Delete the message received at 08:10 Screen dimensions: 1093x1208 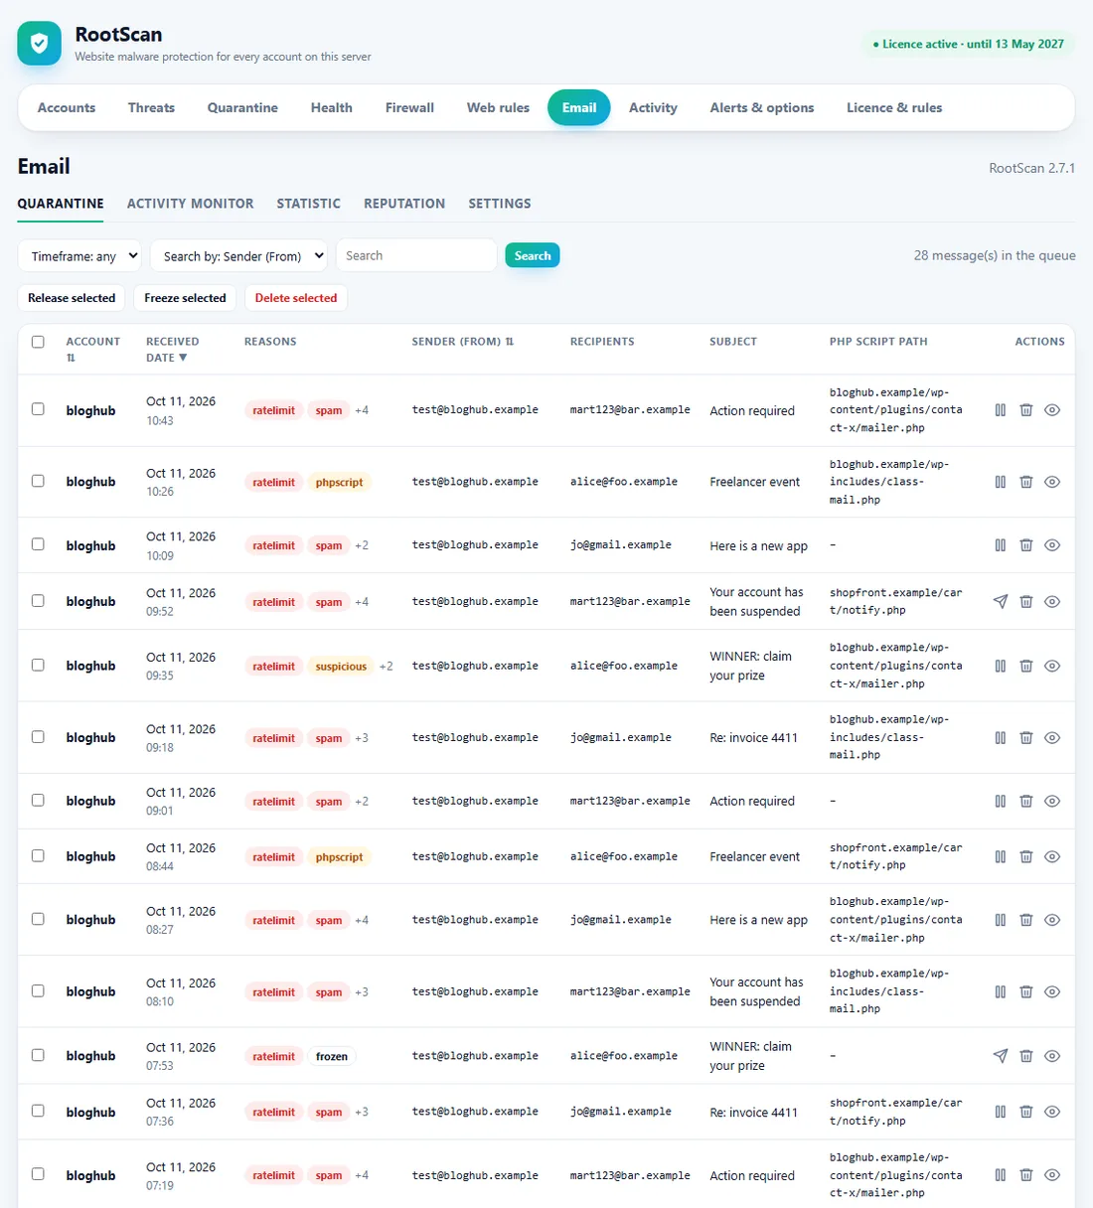1026,991
